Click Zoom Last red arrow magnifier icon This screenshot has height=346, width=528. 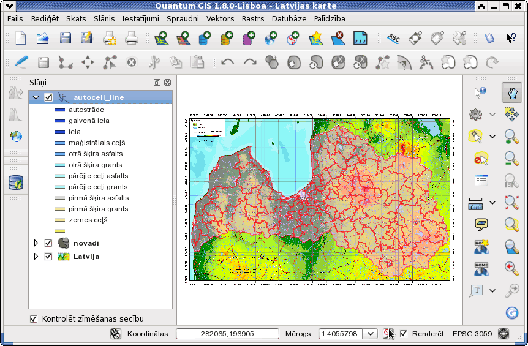511,269
